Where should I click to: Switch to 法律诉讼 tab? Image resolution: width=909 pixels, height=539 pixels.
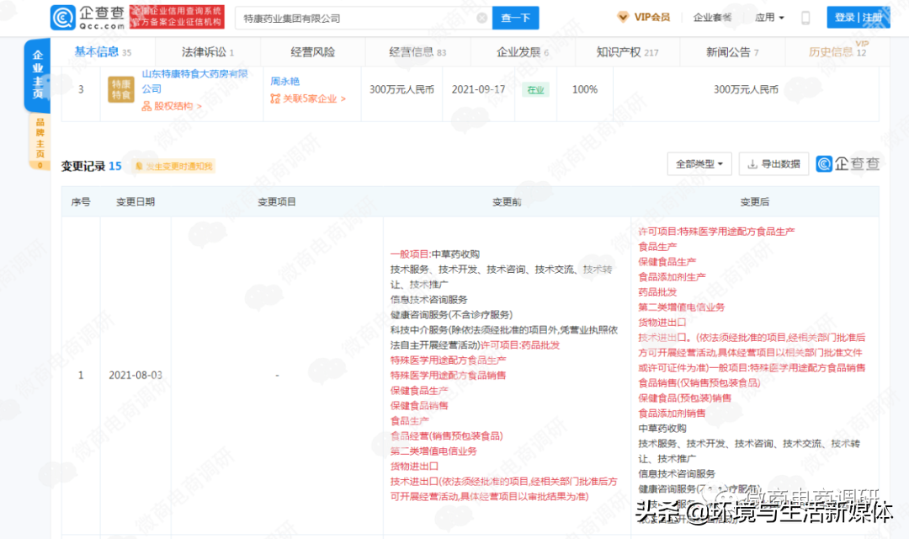pos(208,51)
